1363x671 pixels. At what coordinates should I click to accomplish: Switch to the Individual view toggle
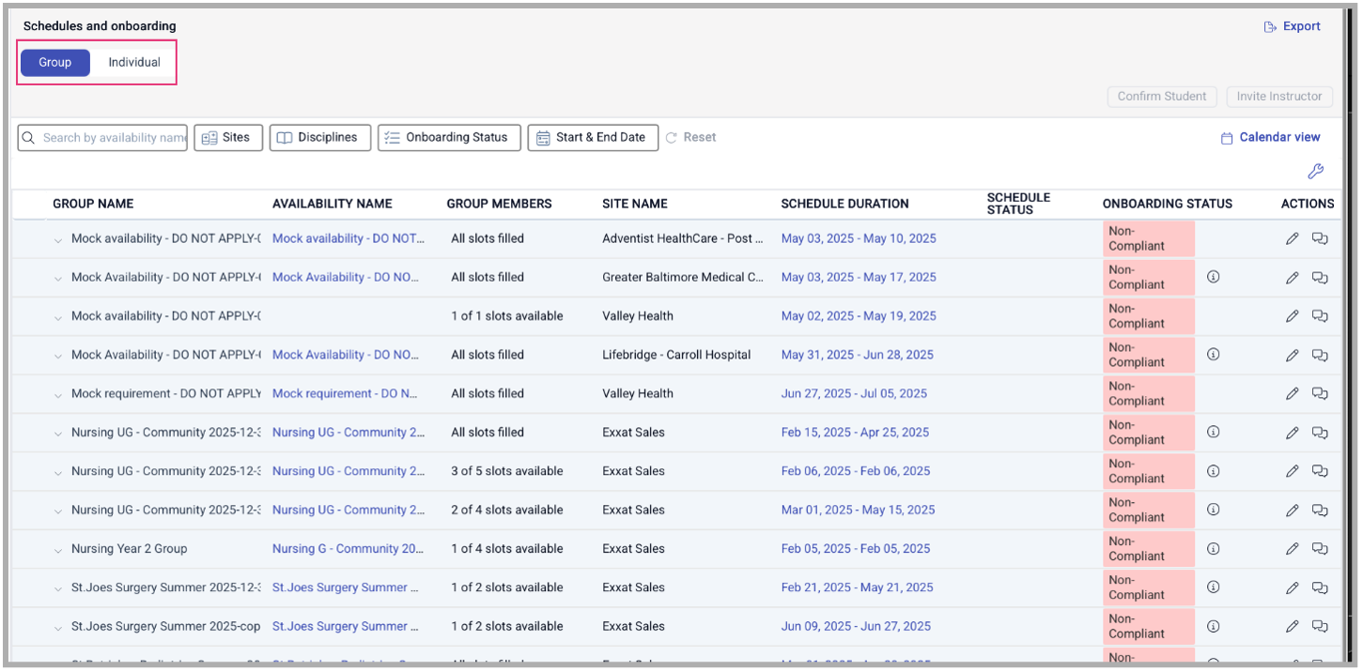point(134,63)
